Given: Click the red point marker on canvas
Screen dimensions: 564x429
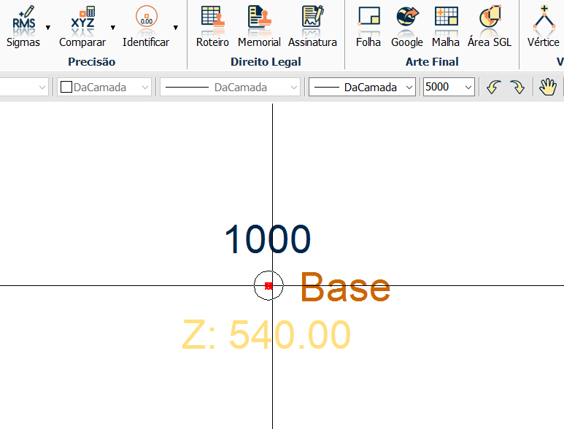Looking at the screenshot, I should pyautogui.click(x=269, y=286).
